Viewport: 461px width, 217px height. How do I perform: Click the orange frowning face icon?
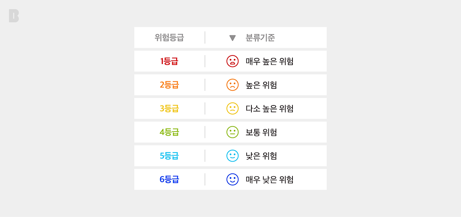pyautogui.click(x=232, y=85)
